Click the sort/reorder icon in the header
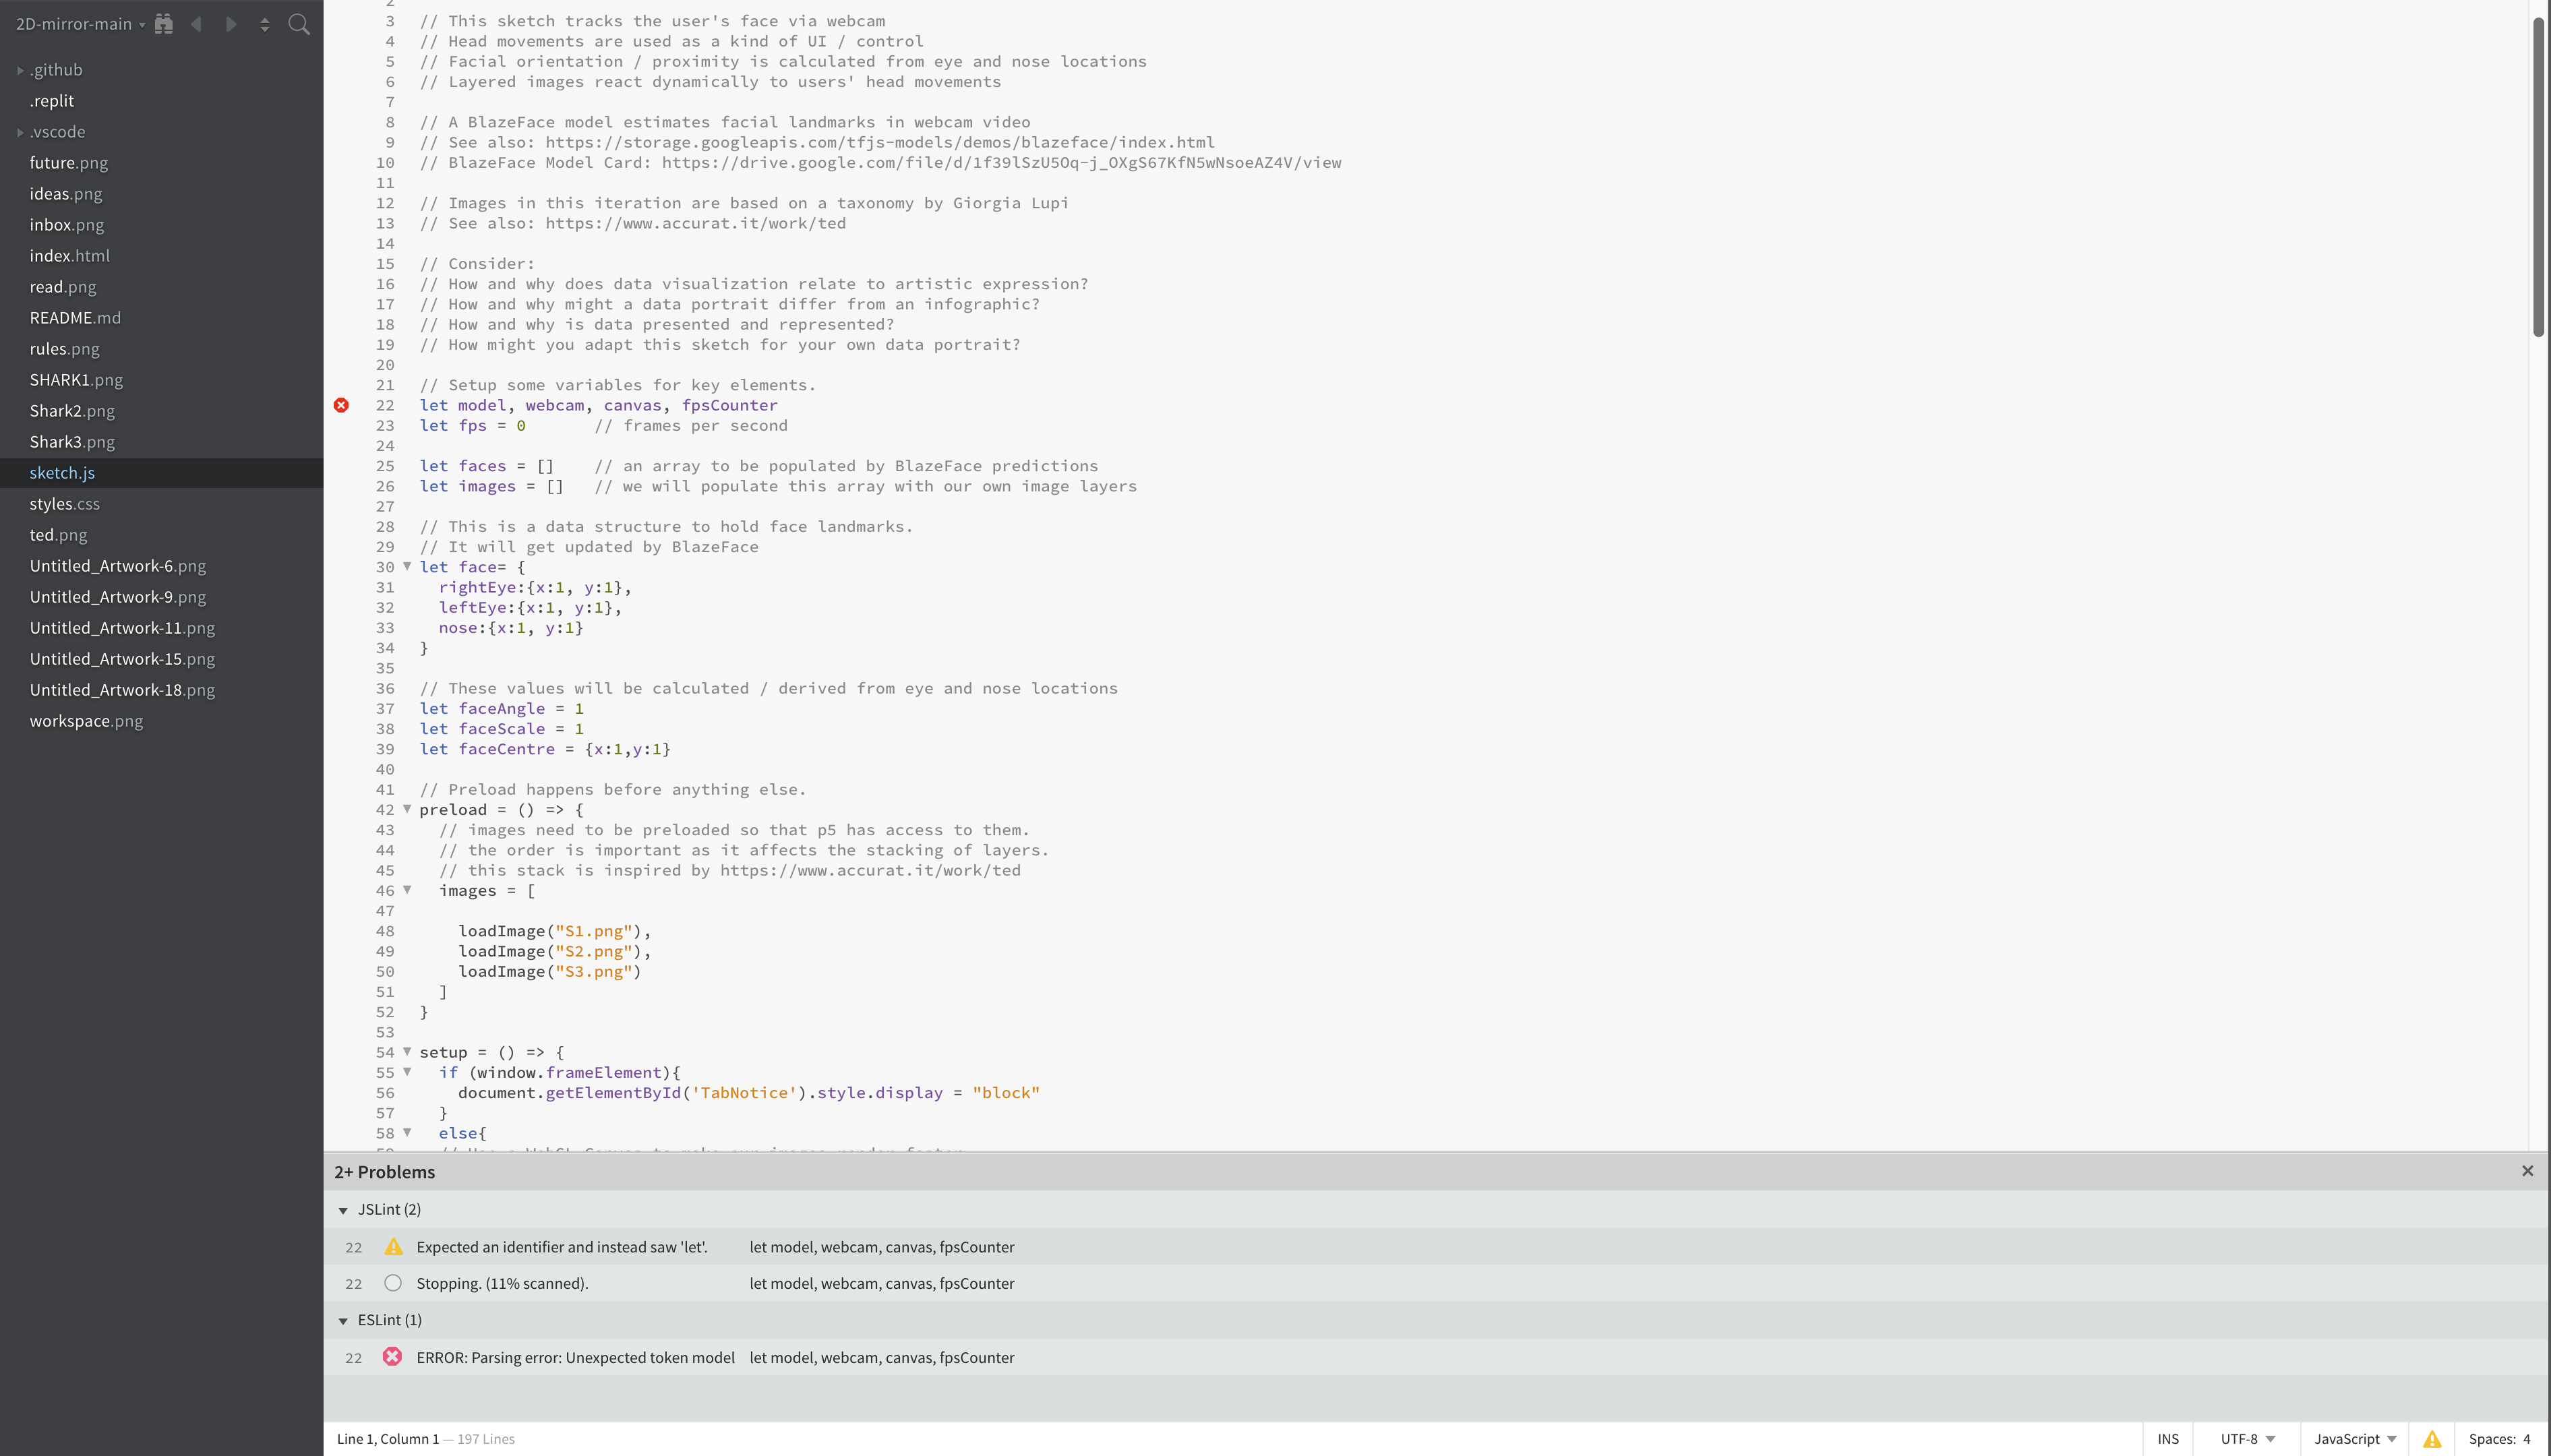 click(265, 23)
